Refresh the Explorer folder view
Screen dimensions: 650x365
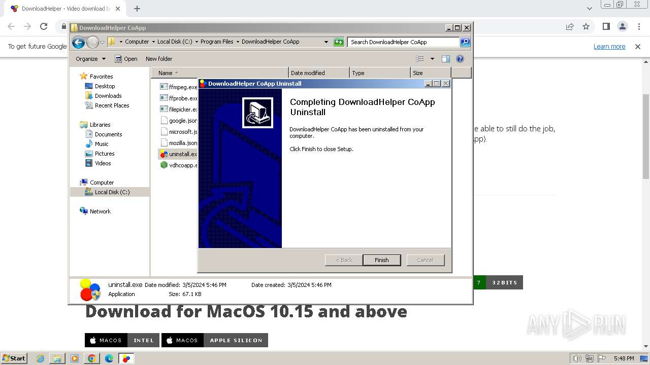[339, 42]
